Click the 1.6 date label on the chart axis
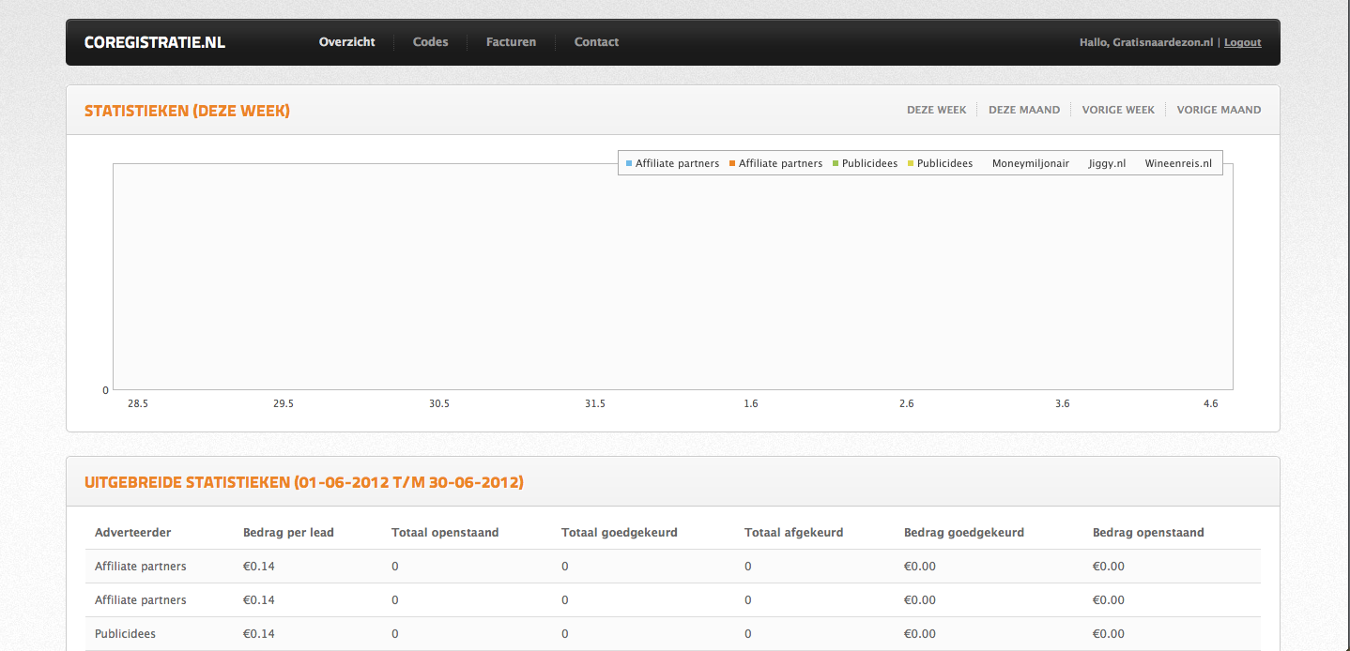Viewport: 1350px width, 651px height. point(751,403)
